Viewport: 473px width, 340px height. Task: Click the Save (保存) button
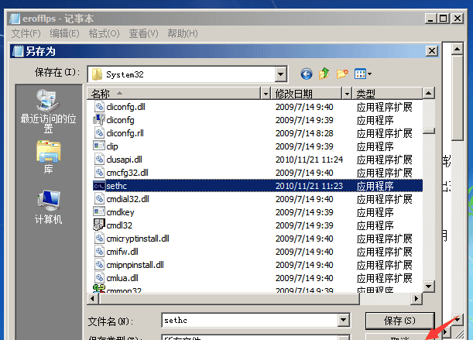point(399,321)
